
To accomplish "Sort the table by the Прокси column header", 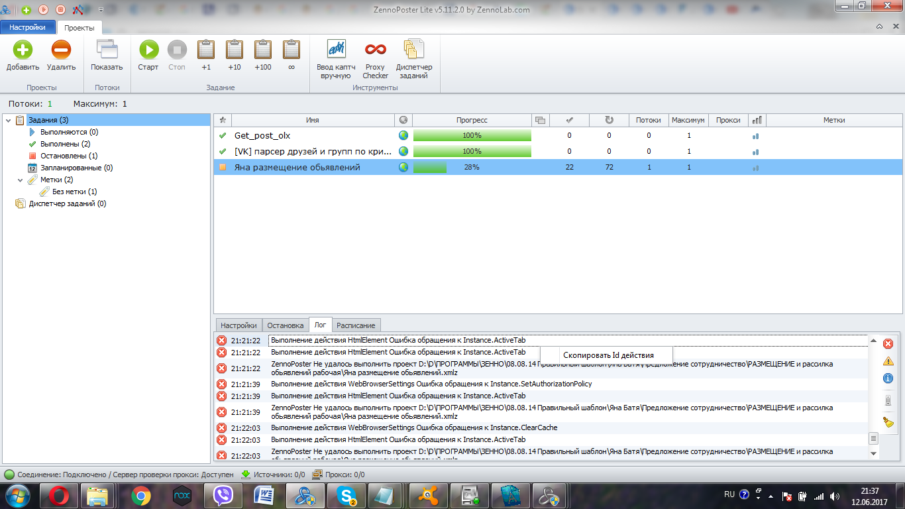I will point(728,120).
